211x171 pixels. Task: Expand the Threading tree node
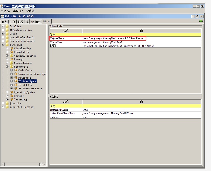(7, 100)
